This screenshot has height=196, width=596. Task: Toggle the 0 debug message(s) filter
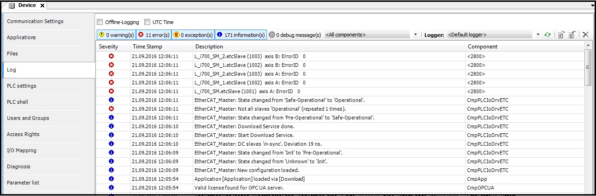[295, 35]
